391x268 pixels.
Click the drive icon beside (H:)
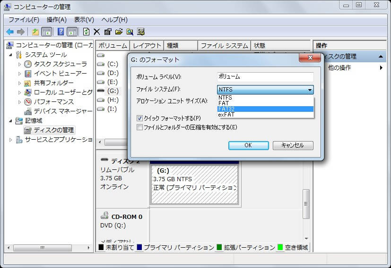tap(101, 100)
